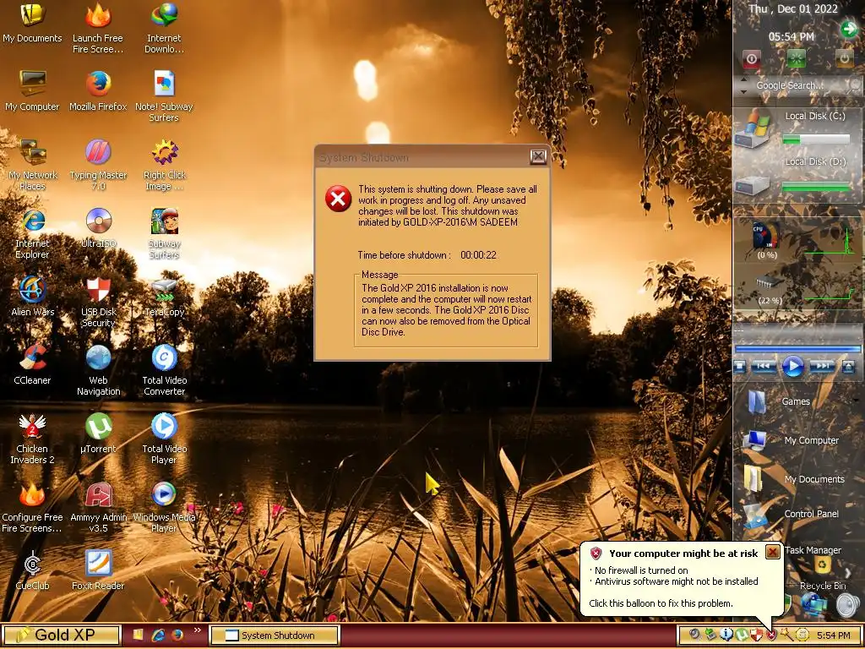Open Firefox in the quick launch bar
The height and width of the screenshot is (649, 865).
pos(177,635)
